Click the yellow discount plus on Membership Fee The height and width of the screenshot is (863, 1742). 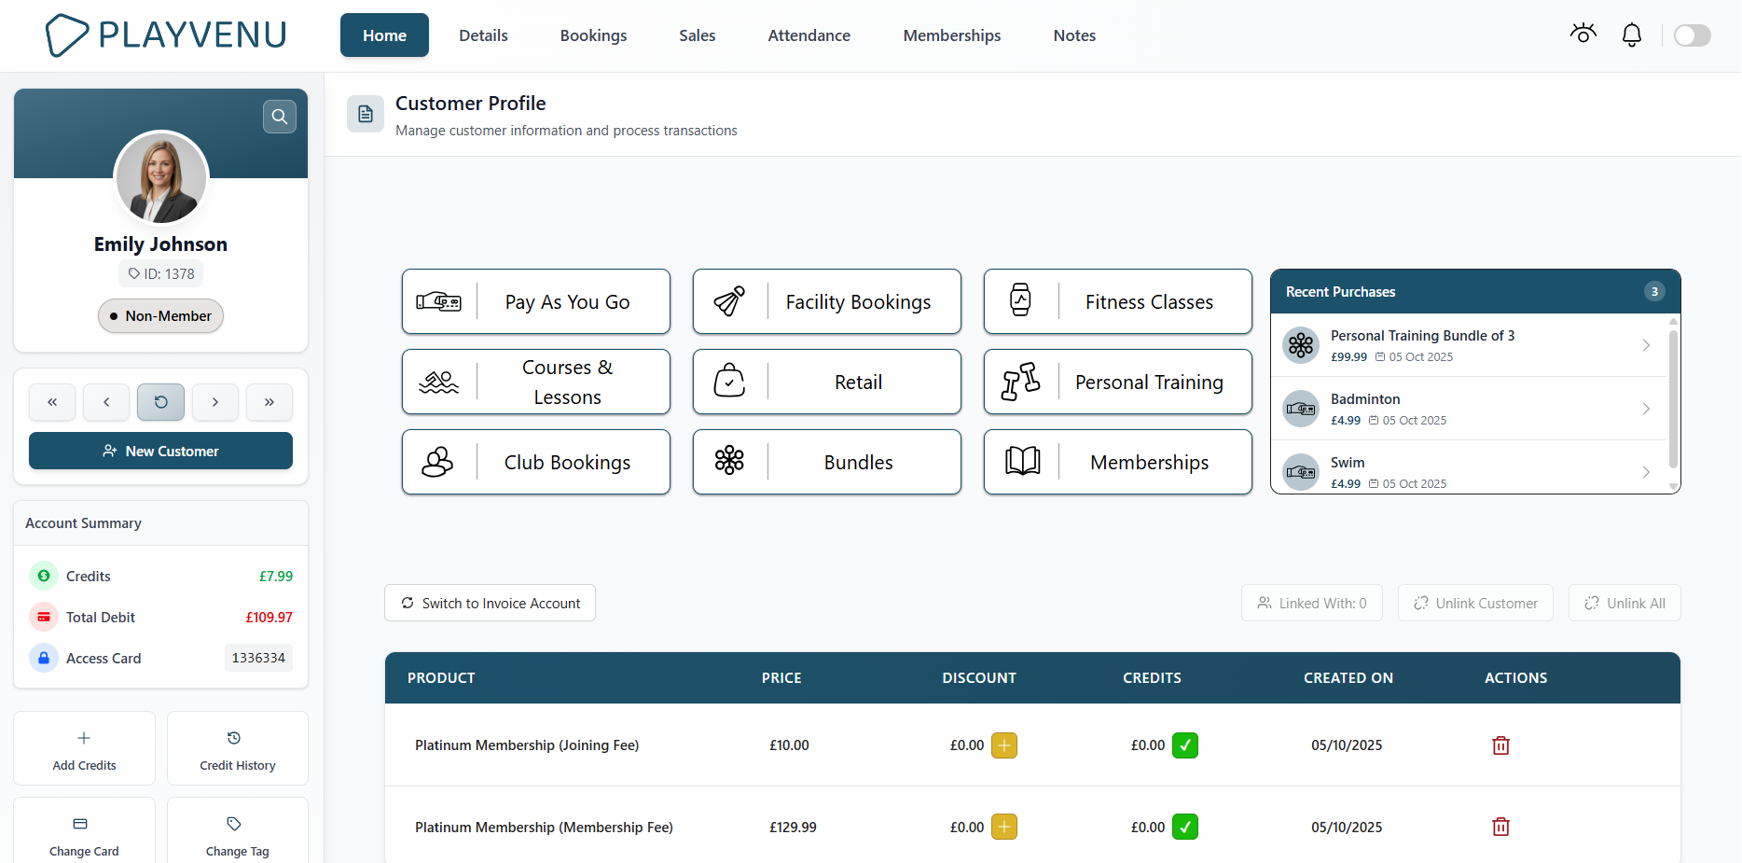(x=1003, y=827)
